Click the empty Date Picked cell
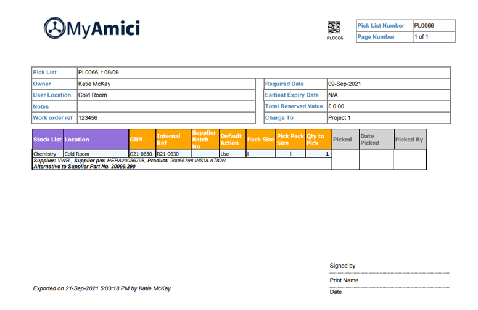 click(x=376, y=159)
